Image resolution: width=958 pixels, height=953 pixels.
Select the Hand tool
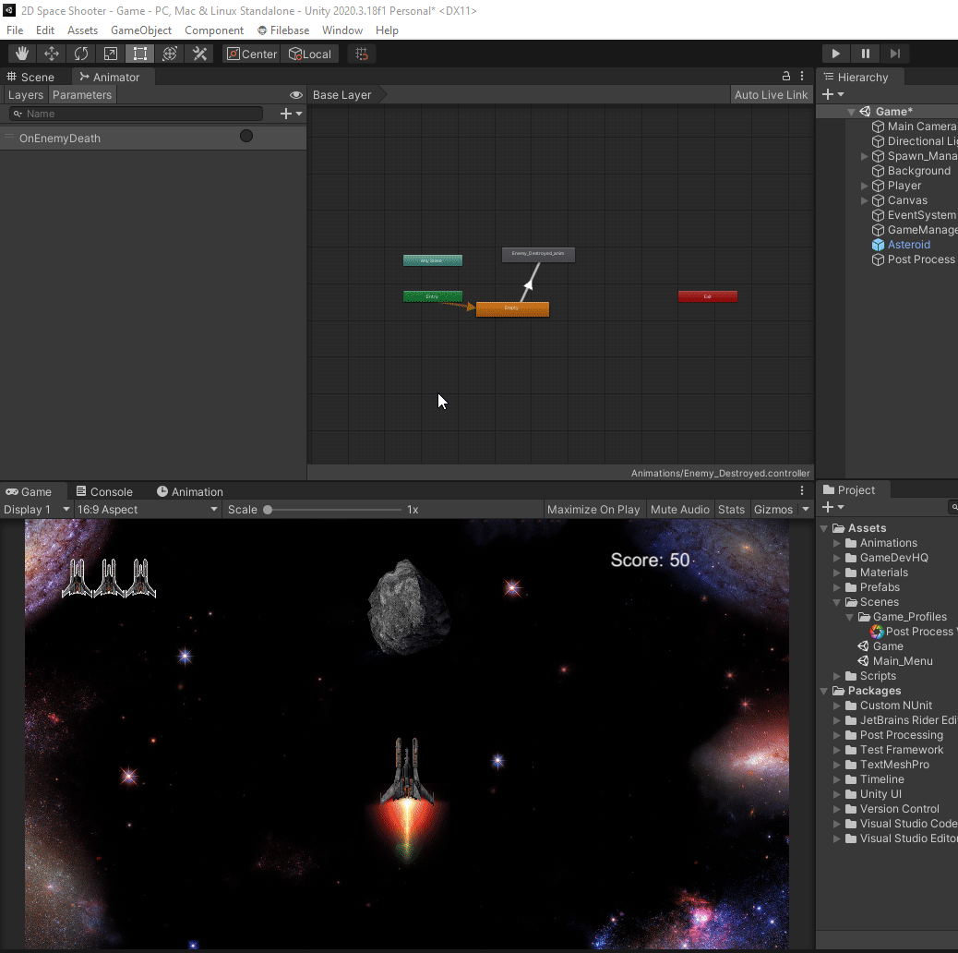click(x=22, y=54)
